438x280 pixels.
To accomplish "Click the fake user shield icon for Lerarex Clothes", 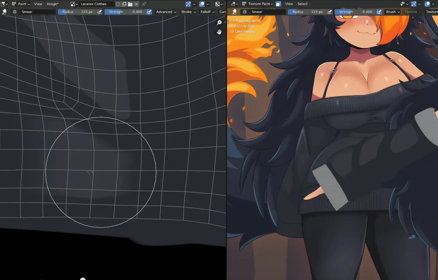I will tap(118, 4).
